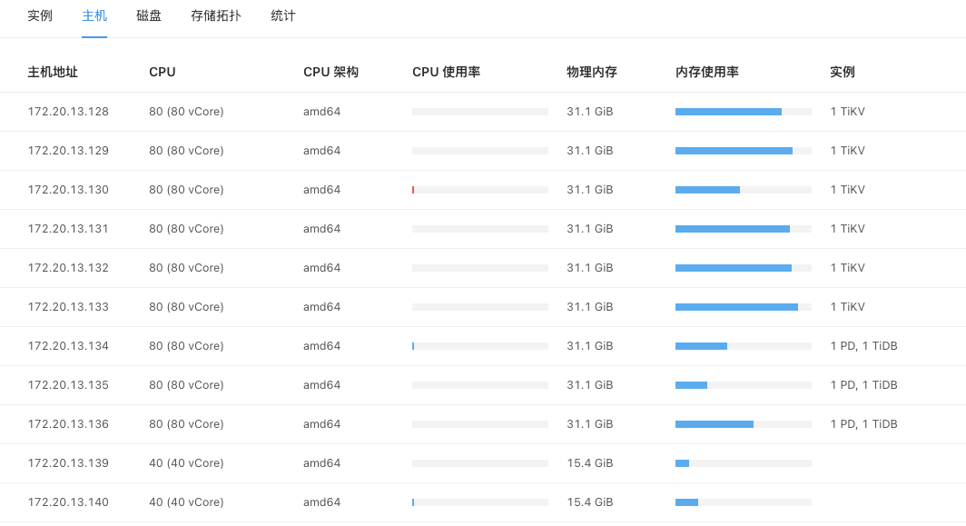Viewport: 966px width, 526px height.
Task: Click memory usage bar for 172.20.13.133
Action: 744,307
